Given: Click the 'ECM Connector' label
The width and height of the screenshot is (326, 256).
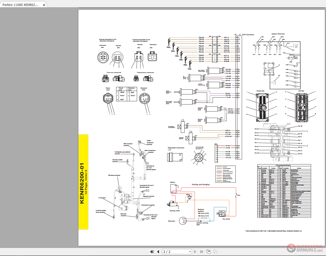Looking at the screenshot, I should pos(248,35).
